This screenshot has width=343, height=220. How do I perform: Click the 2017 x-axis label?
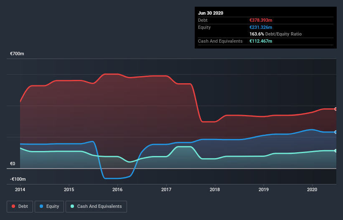pyautogui.click(x=166, y=189)
